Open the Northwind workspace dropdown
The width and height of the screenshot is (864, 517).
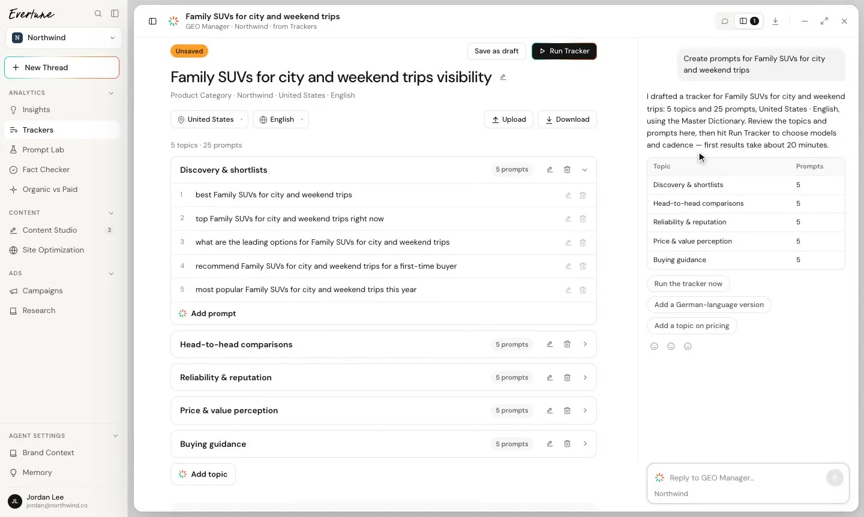click(x=64, y=38)
